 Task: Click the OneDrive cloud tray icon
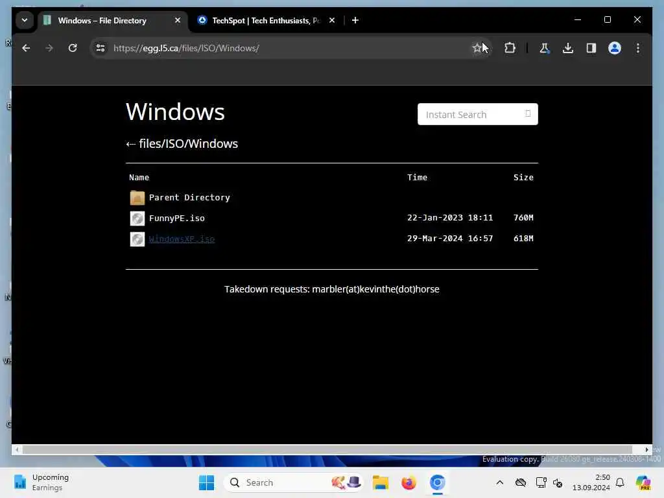click(521, 482)
